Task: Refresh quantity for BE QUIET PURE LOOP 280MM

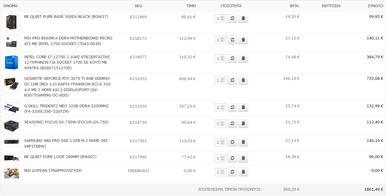Action: (x=232, y=158)
